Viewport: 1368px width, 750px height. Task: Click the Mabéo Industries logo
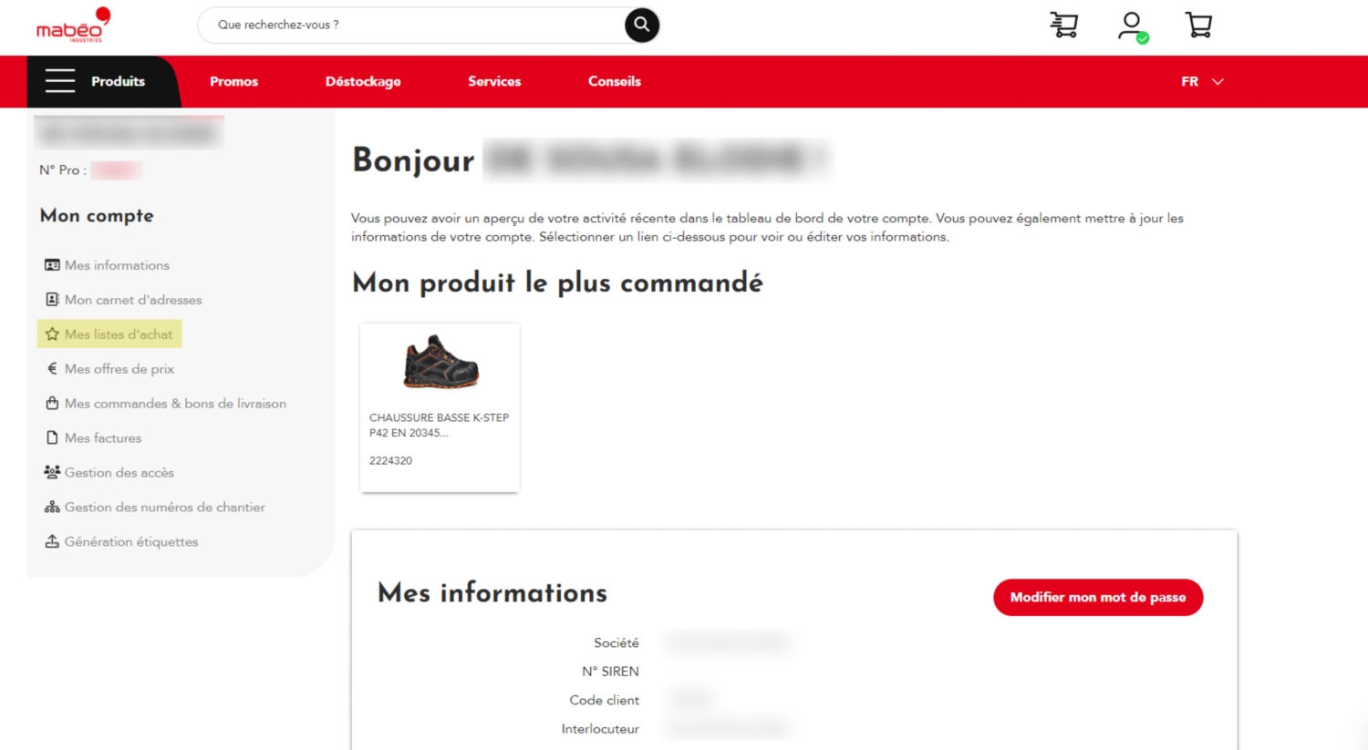pos(73,26)
